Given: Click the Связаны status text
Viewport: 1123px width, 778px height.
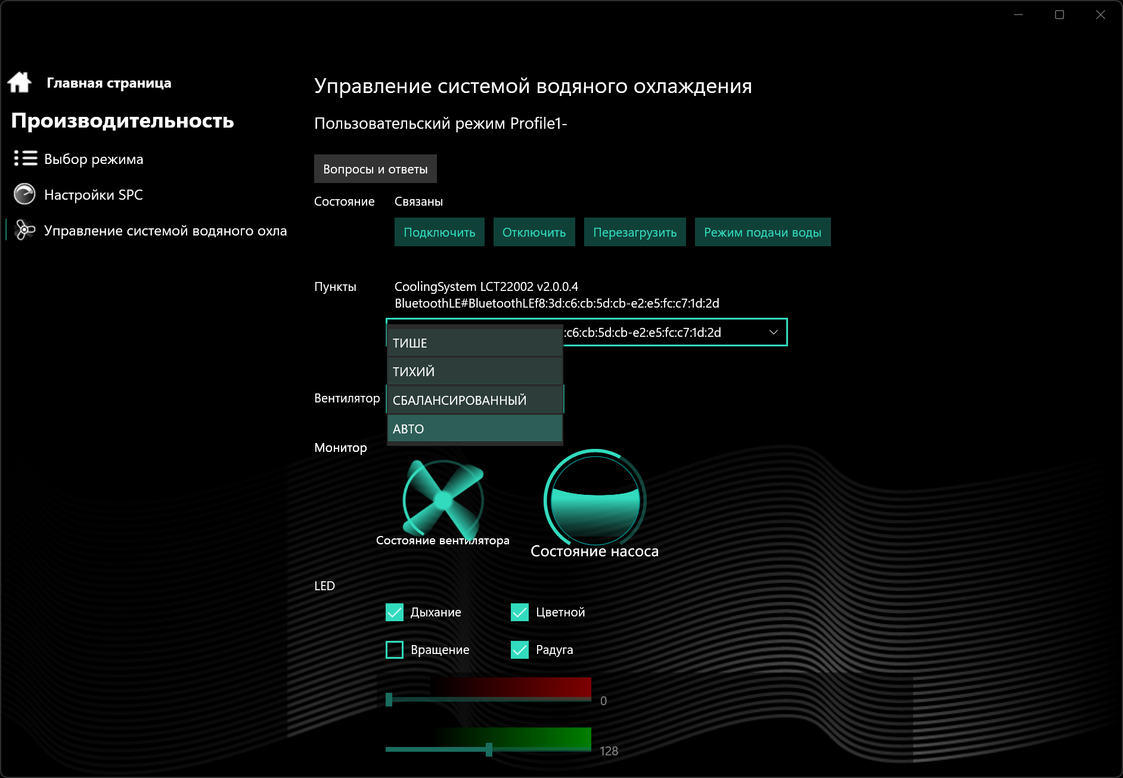Looking at the screenshot, I should [x=418, y=202].
